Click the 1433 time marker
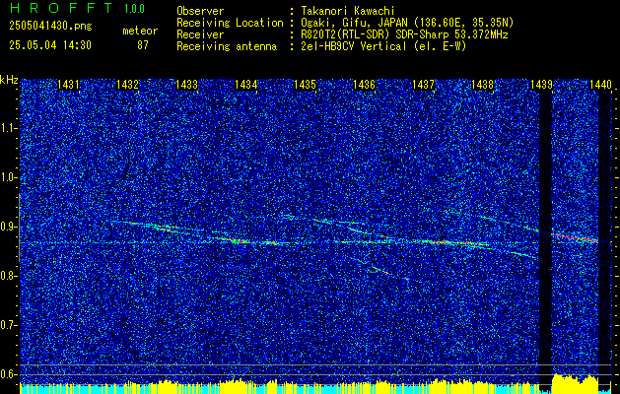The image size is (620, 394). point(186,85)
